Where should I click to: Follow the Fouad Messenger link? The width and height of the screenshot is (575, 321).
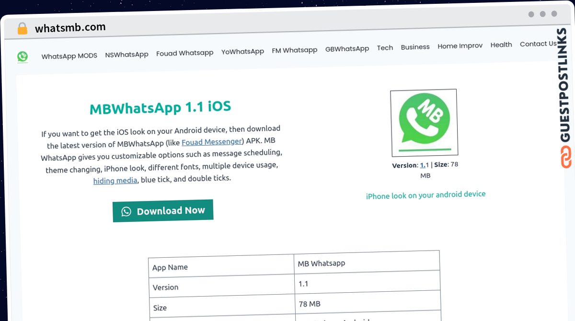[213, 142]
